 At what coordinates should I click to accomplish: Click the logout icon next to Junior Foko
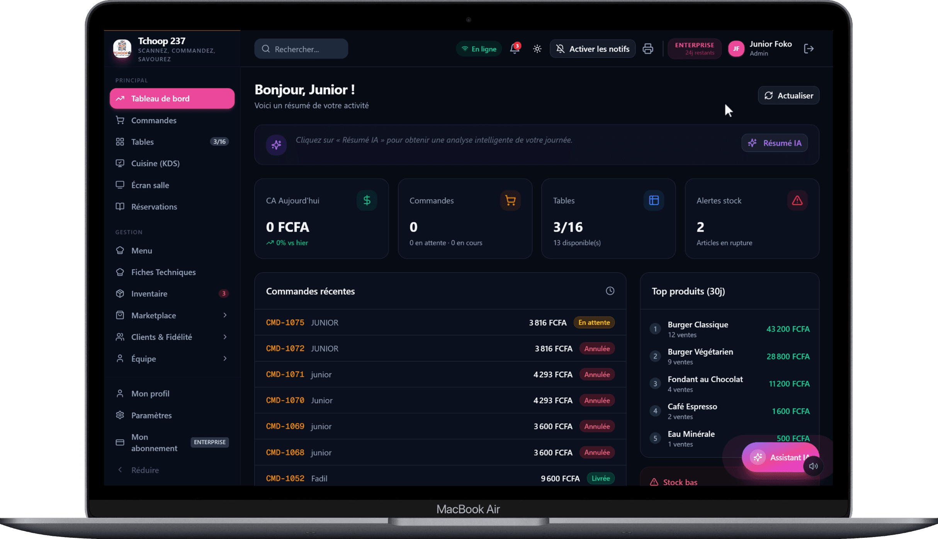pos(809,49)
